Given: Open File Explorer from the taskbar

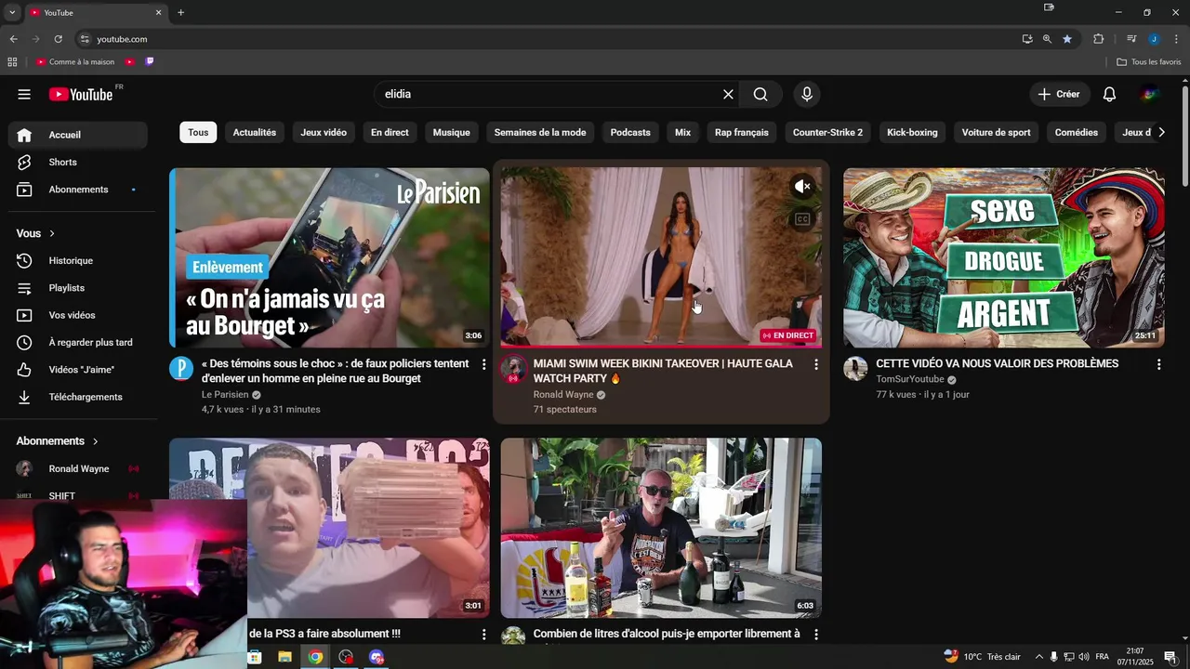Looking at the screenshot, I should pos(284,657).
